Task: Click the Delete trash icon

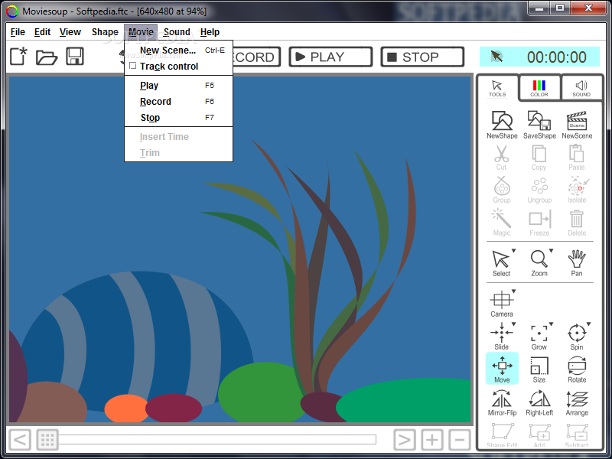Action: coord(577,223)
